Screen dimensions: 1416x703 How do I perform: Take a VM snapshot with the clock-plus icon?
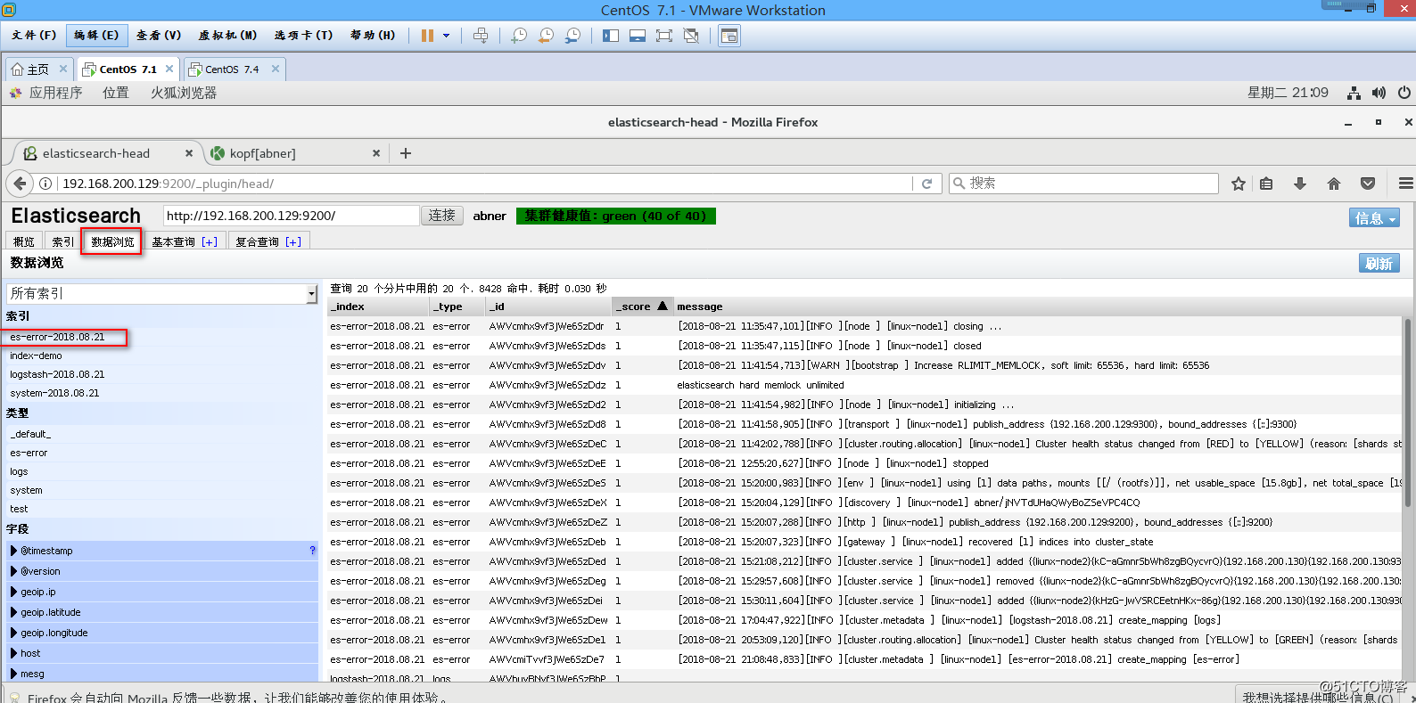click(x=518, y=36)
